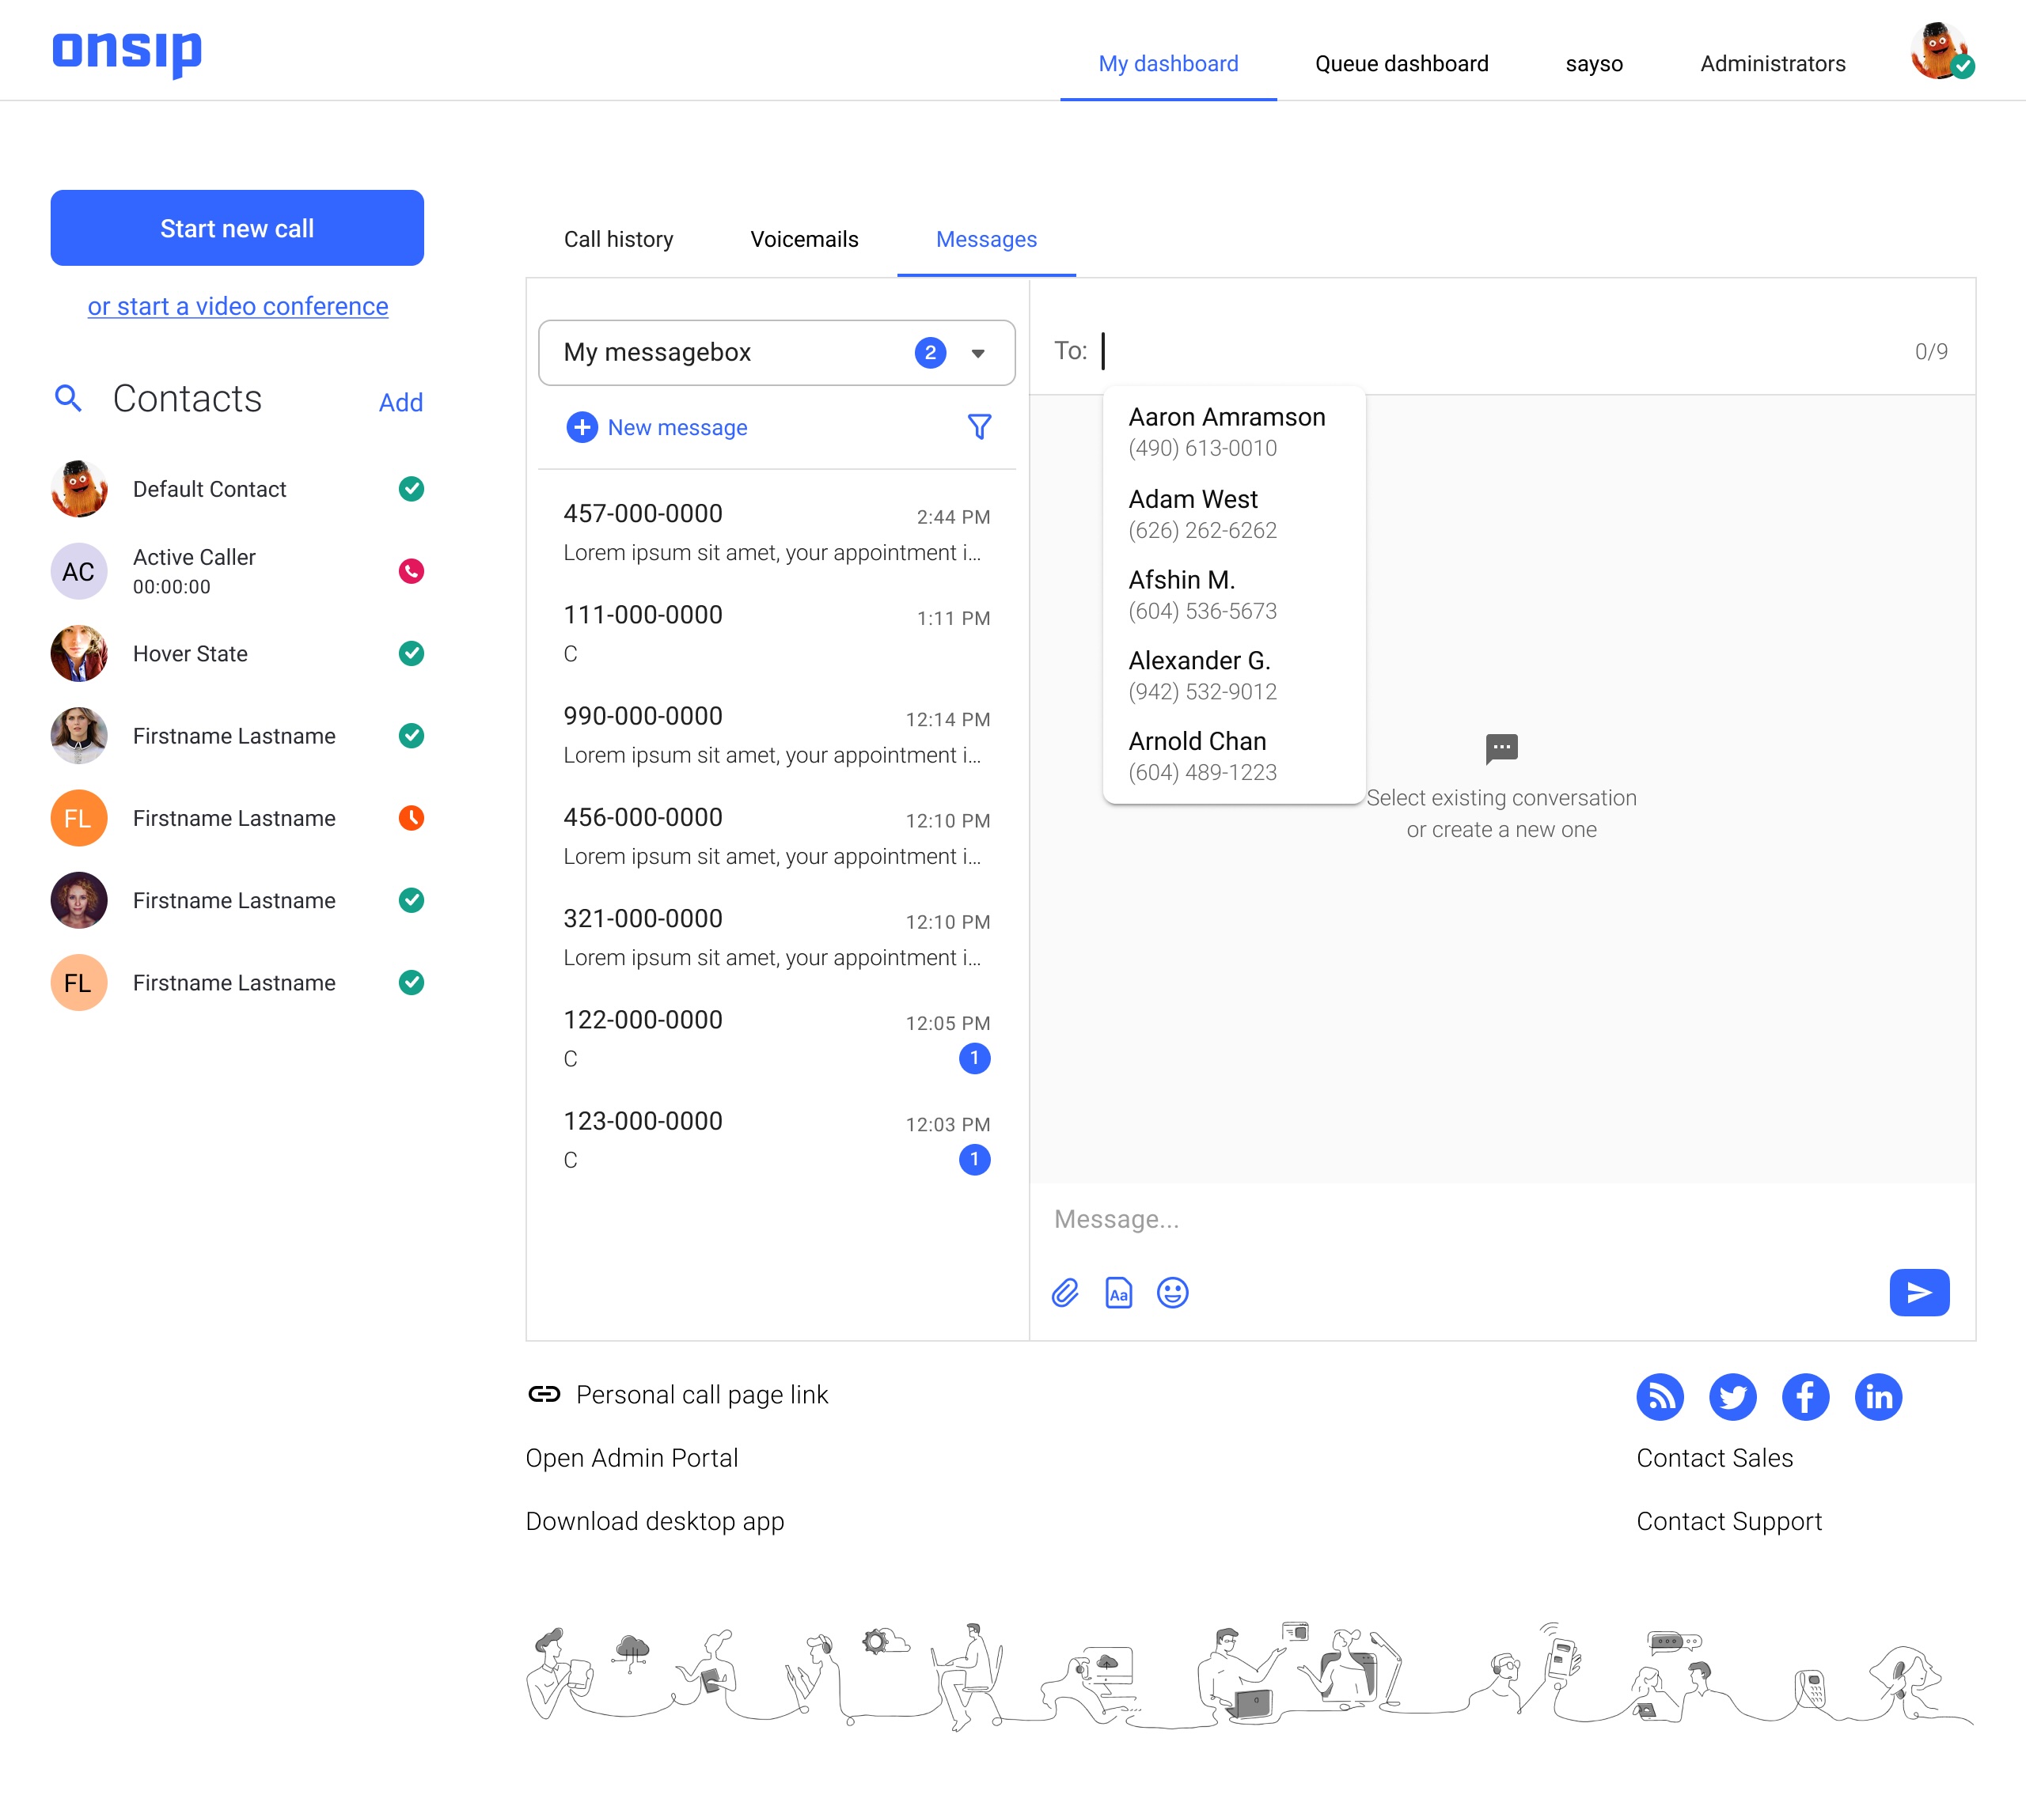Open the 990-000-0000 conversation
2026x1810 pixels.
[776, 735]
